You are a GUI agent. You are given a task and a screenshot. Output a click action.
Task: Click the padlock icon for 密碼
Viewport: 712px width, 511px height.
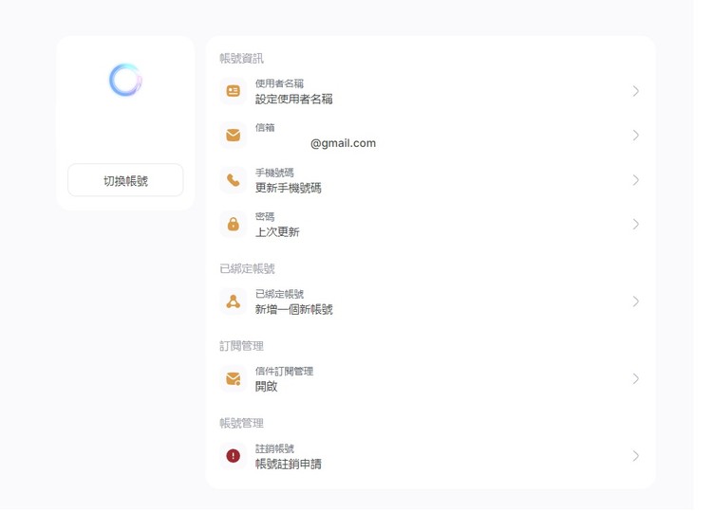coord(233,224)
